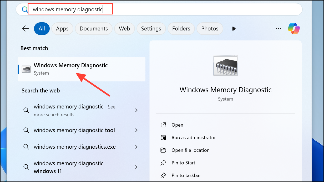Click the memory chip icon in best match
Viewport: 324px width, 182px height.
coord(26,69)
